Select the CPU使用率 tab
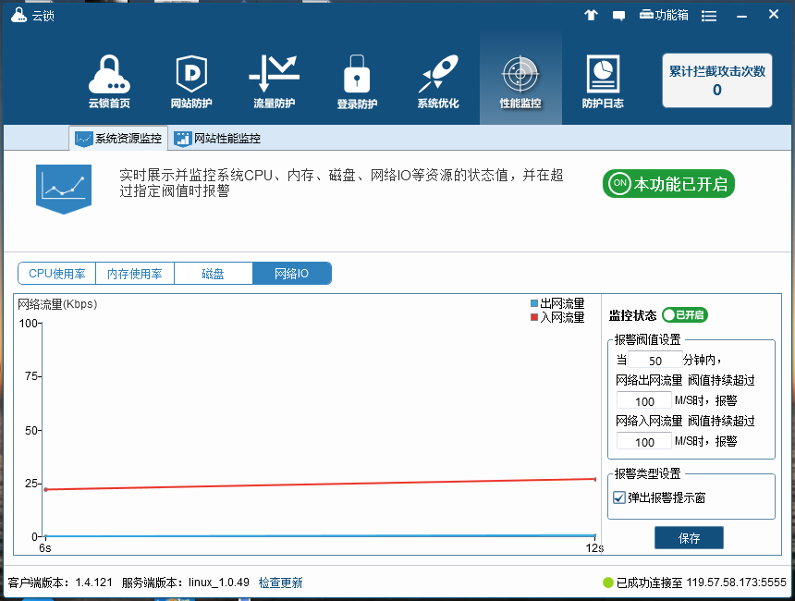795x601 pixels. (56, 274)
